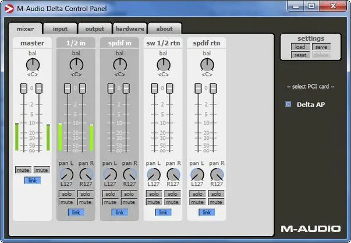Click the sw 1/2 rtn left fader handle
Viewport: 351px width, 243px height.
tap(154, 89)
